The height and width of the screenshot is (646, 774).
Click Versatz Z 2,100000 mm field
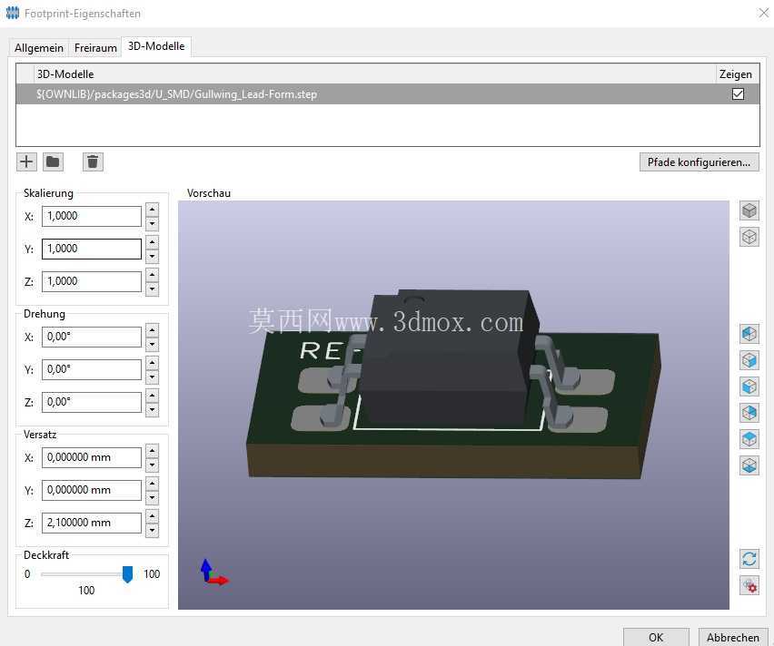[92, 523]
